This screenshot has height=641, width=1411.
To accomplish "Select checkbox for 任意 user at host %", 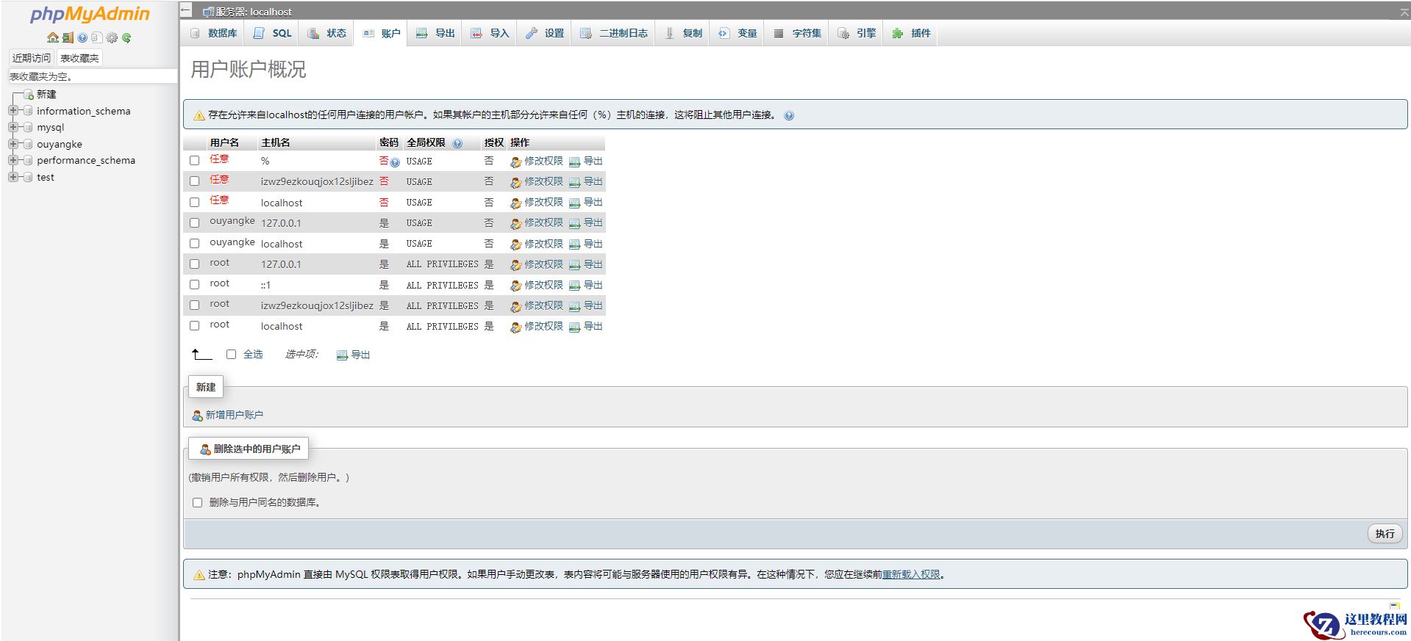I will [195, 161].
